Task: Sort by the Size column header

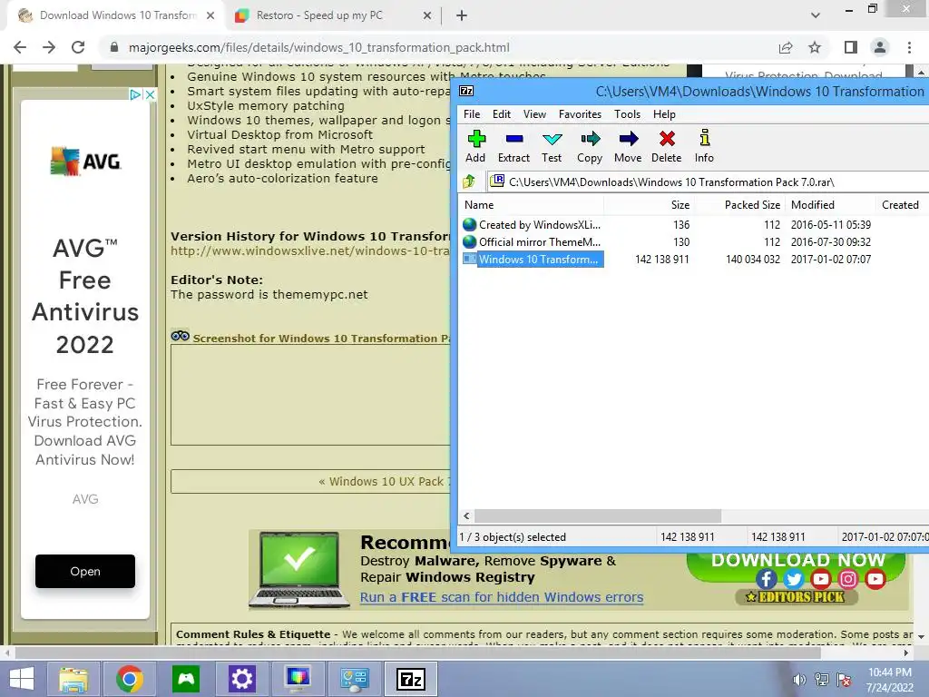Action: 650,205
